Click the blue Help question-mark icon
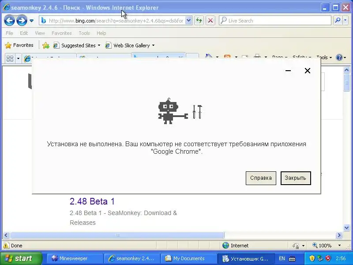This screenshot has height=265, width=353. click(x=339, y=57)
